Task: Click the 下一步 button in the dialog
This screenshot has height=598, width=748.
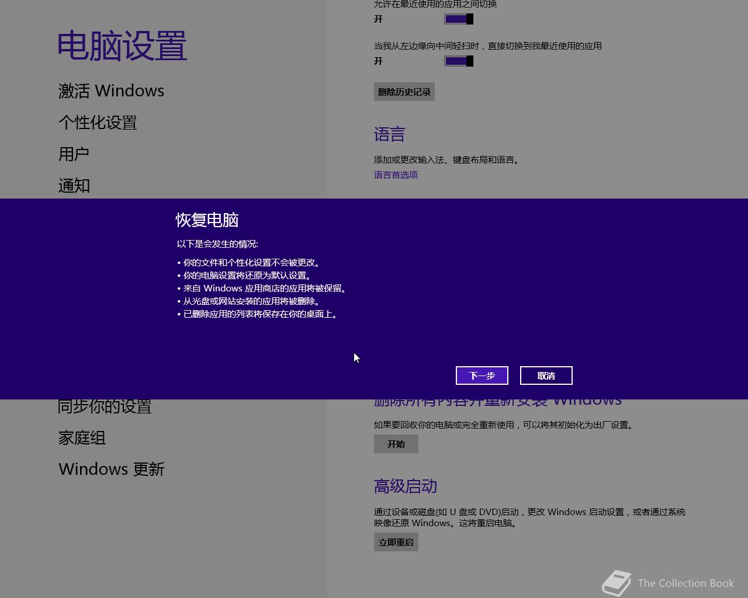Action: click(x=482, y=376)
